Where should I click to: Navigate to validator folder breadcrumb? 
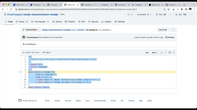click(x=81, y=30)
